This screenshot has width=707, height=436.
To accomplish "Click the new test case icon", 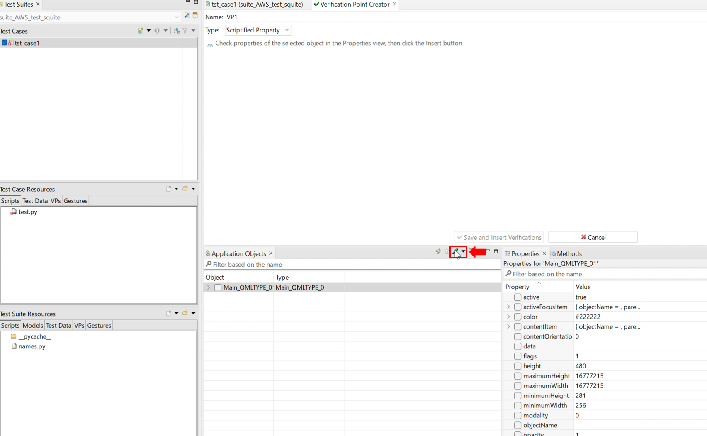I will point(141,31).
